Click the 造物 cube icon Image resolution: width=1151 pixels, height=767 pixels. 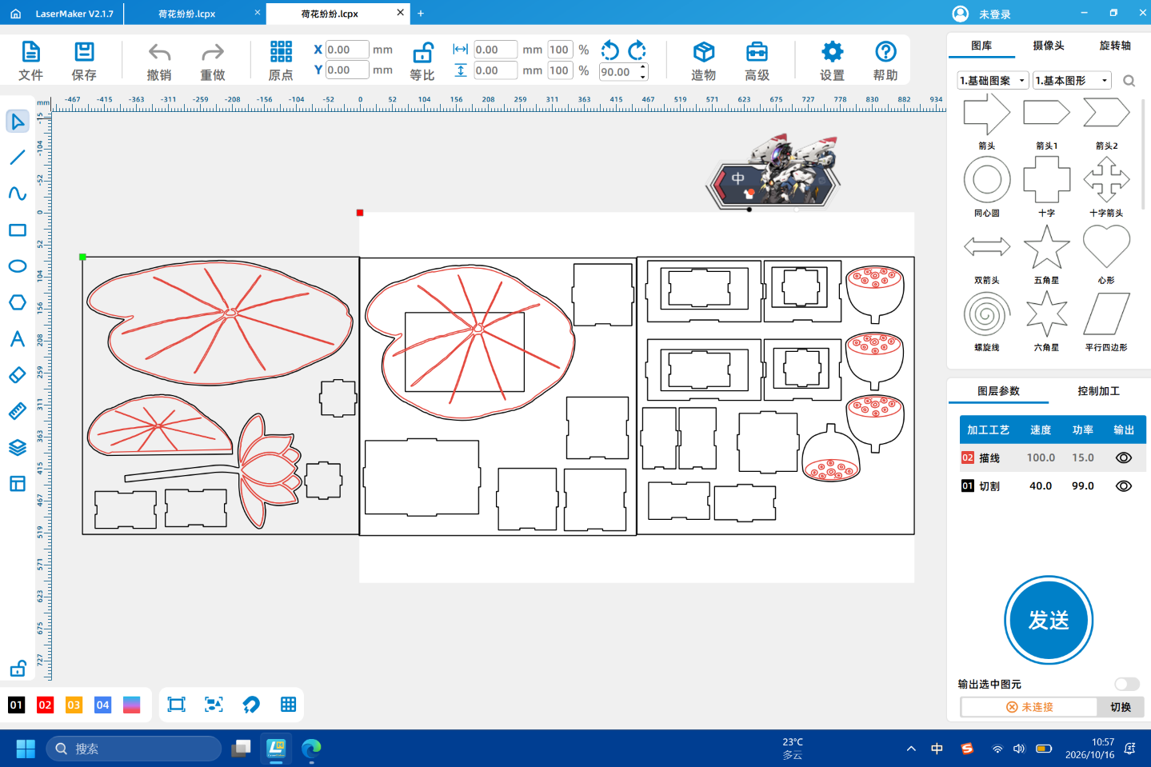pos(703,53)
